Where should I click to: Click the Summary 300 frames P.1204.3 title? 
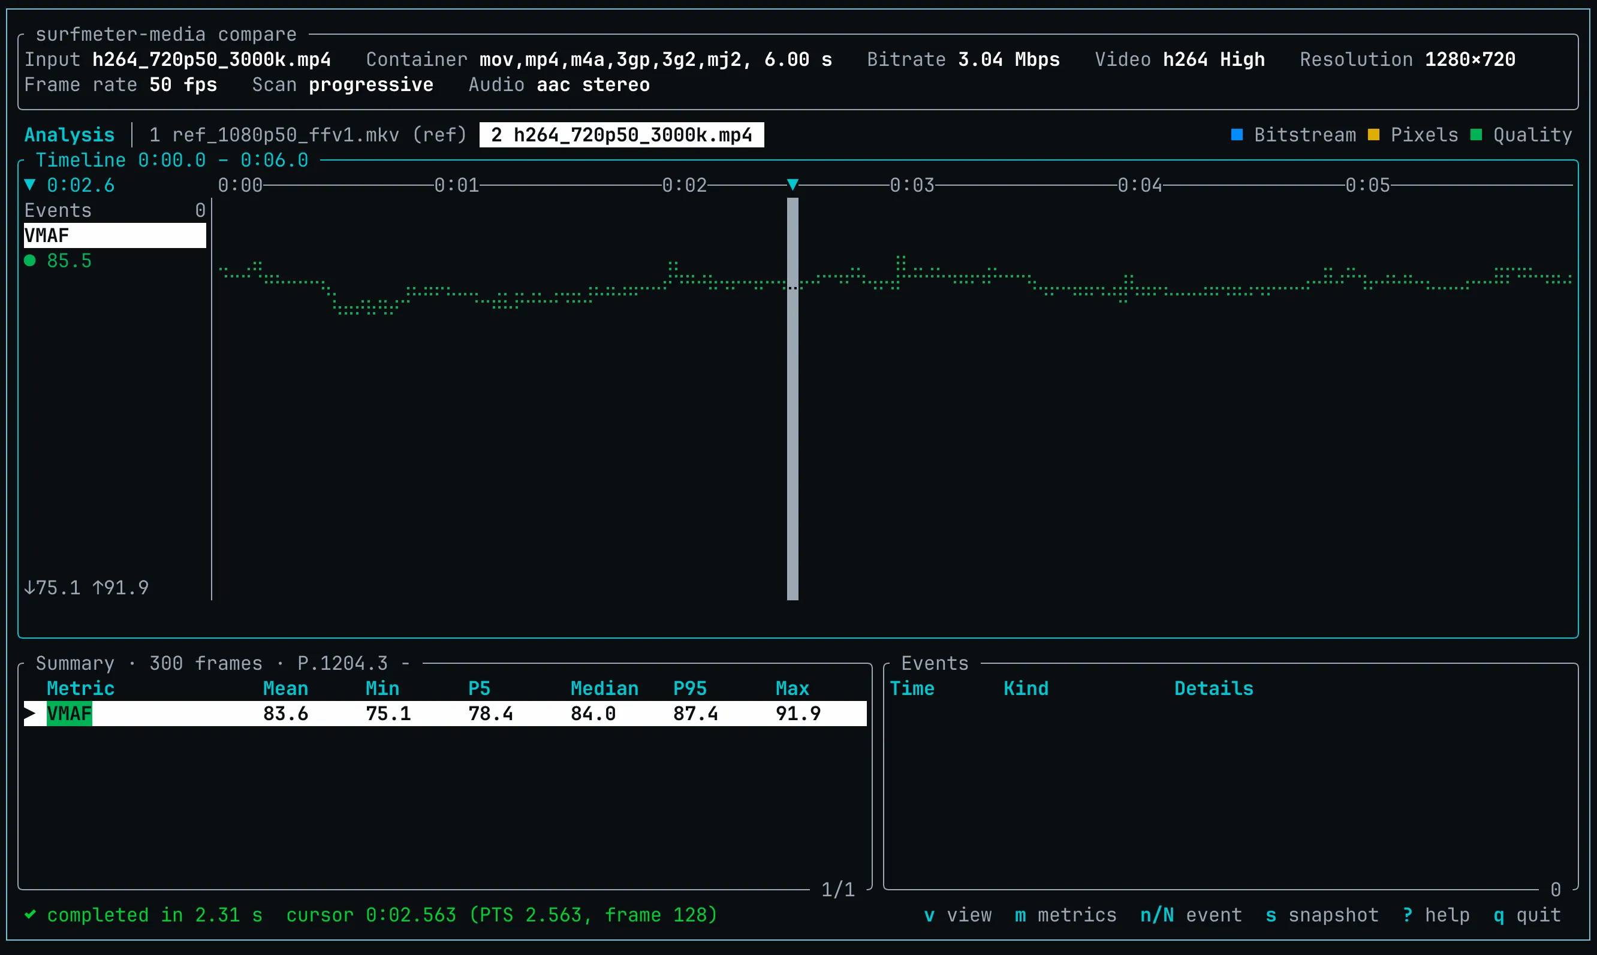tap(223, 663)
